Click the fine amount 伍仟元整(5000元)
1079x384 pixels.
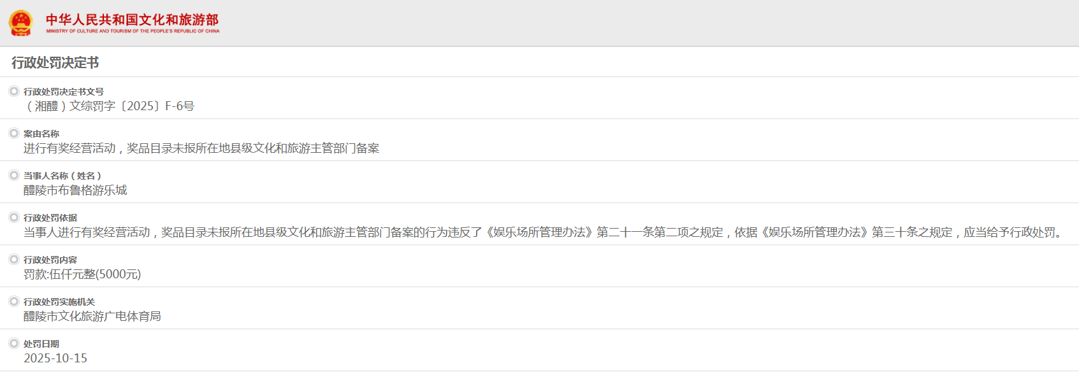(x=82, y=274)
